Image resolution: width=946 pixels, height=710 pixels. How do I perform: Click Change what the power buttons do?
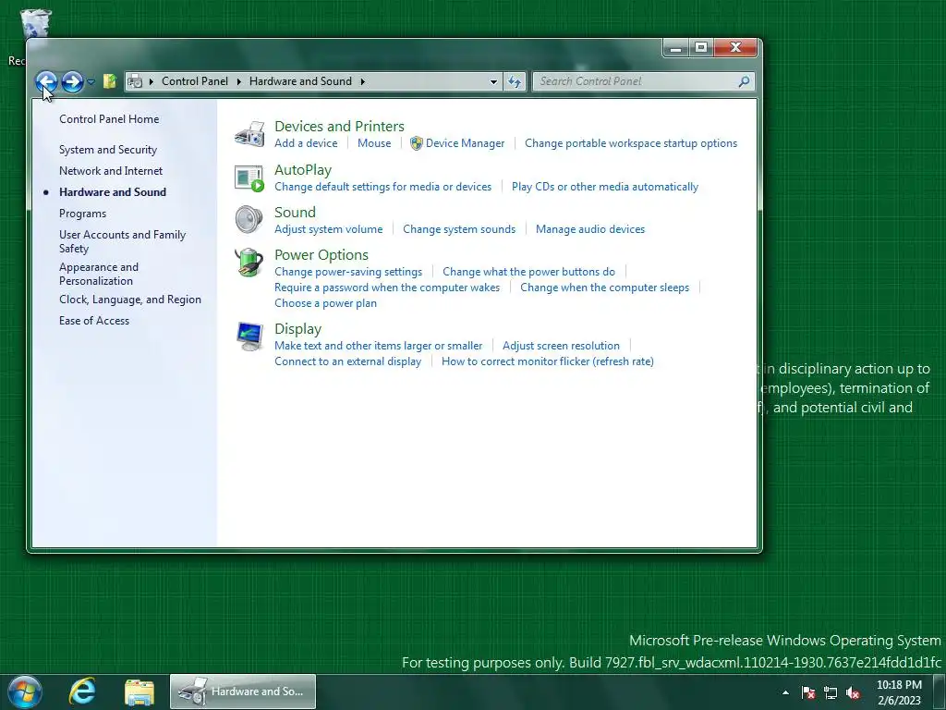[x=529, y=272]
